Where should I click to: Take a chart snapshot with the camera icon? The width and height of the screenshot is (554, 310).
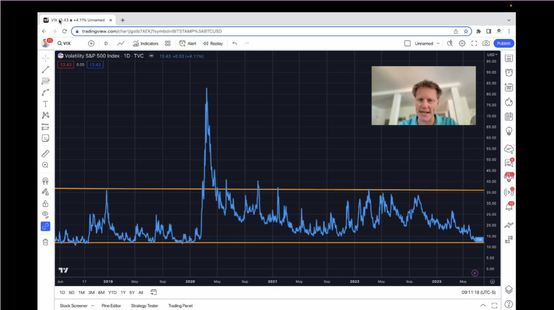486,43
